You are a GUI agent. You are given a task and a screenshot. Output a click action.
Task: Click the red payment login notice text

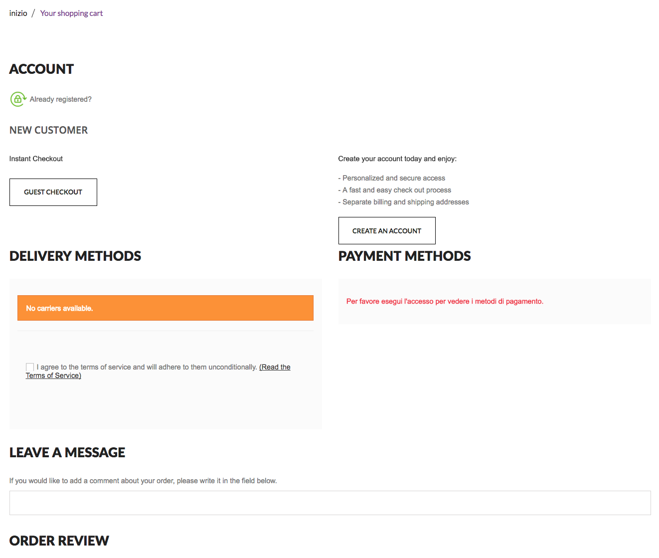coord(445,301)
